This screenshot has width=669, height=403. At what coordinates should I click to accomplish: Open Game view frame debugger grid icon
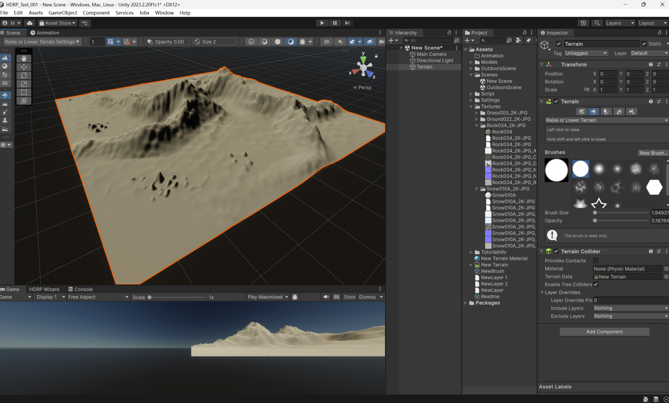(336, 297)
